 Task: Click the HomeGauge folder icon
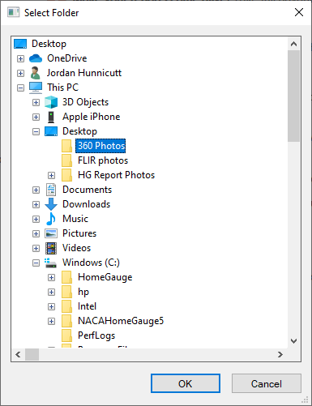(x=66, y=277)
